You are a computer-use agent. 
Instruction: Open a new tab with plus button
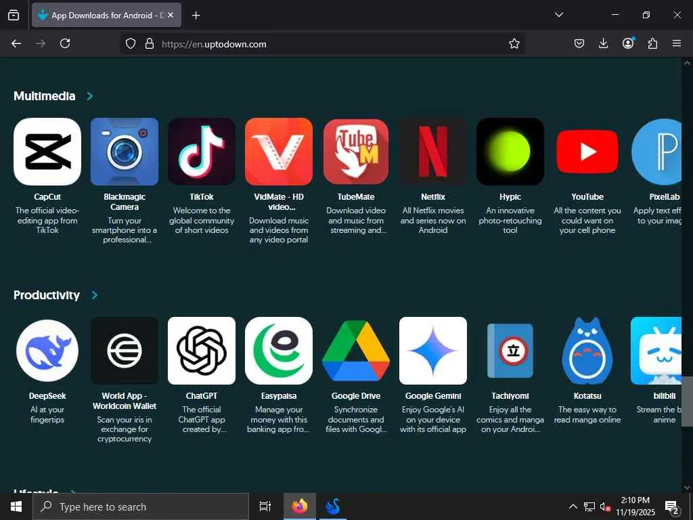pyautogui.click(x=196, y=16)
